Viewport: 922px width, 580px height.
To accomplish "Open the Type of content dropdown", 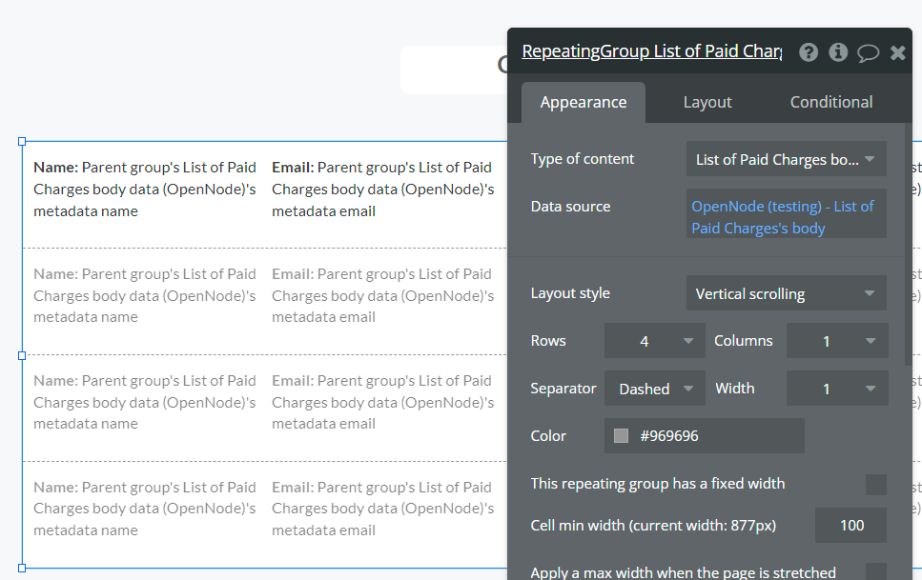I will (x=786, y=159).
